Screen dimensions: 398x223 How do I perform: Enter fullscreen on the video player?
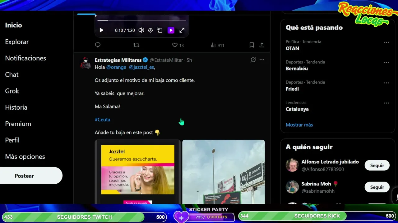click(182, 30)
